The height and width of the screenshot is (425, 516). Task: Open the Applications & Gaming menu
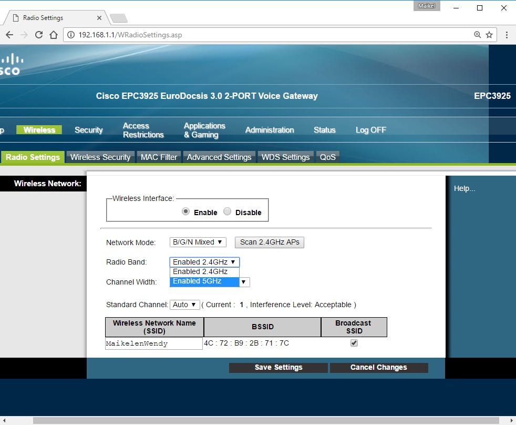[x=204, y=130]
